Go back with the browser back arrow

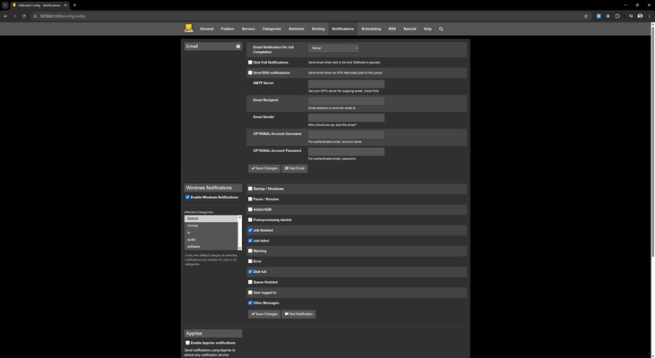tap(5, 16)
